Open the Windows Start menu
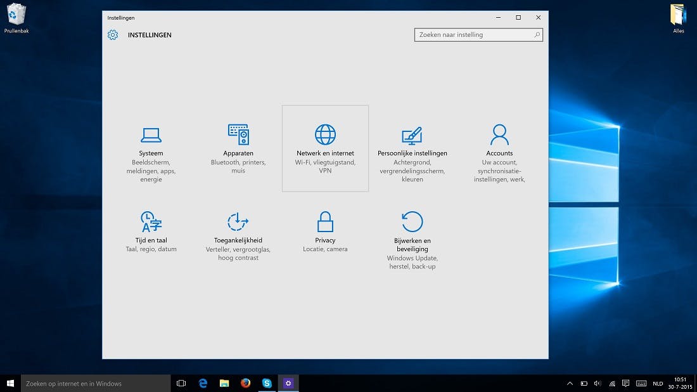The image size is (697, 392). point(10,383)
